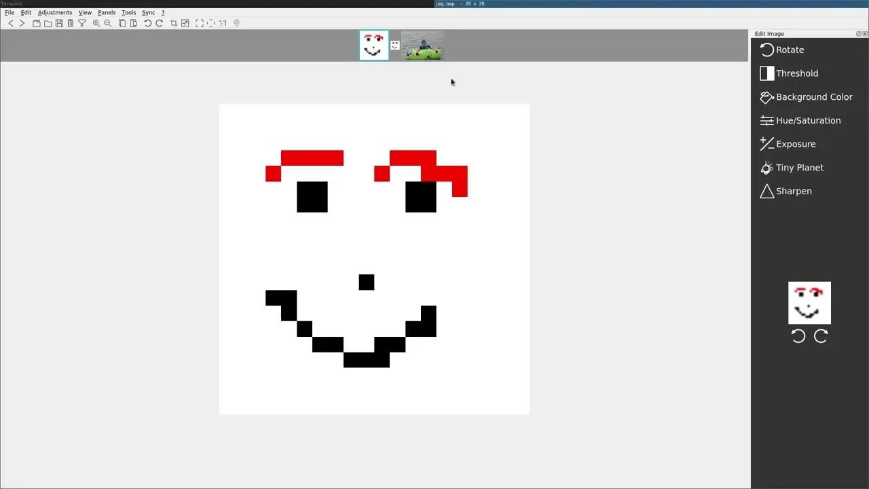The height and width of the screenshot is (489, 869).
Task: Open the Threshold adjustment
Action: click(796, 73)
